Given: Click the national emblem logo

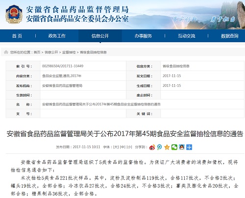Looking at the screenshot, I should (14, 14).
